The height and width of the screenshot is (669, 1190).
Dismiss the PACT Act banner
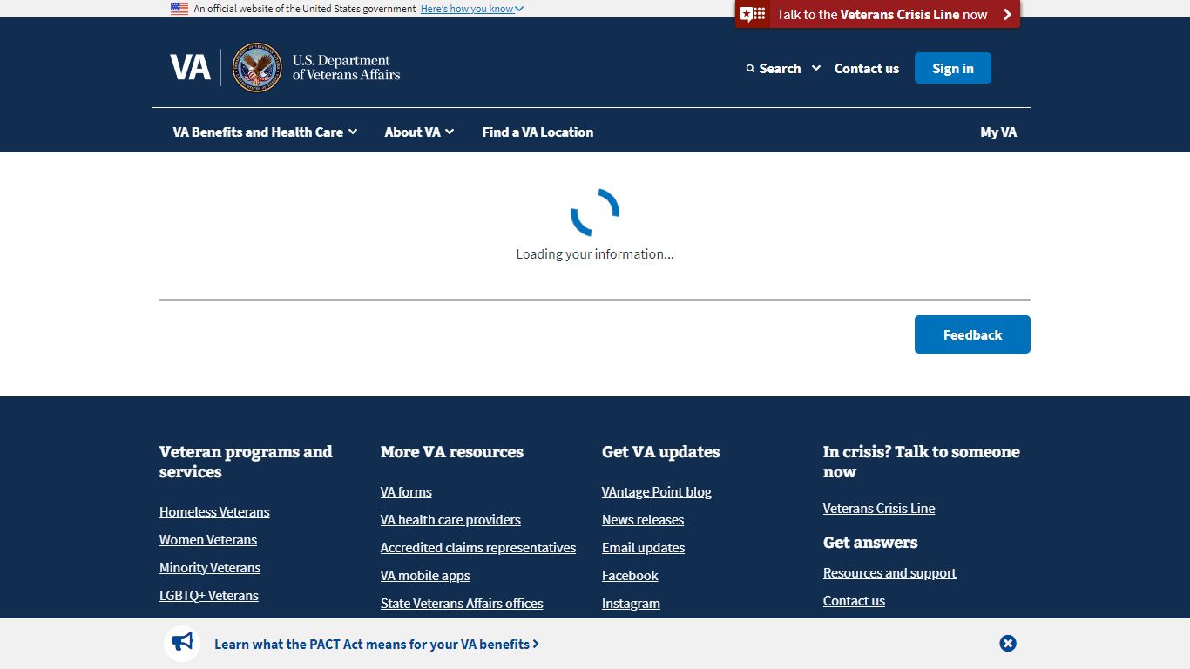pyautogui.click(x=1008, y=644)
